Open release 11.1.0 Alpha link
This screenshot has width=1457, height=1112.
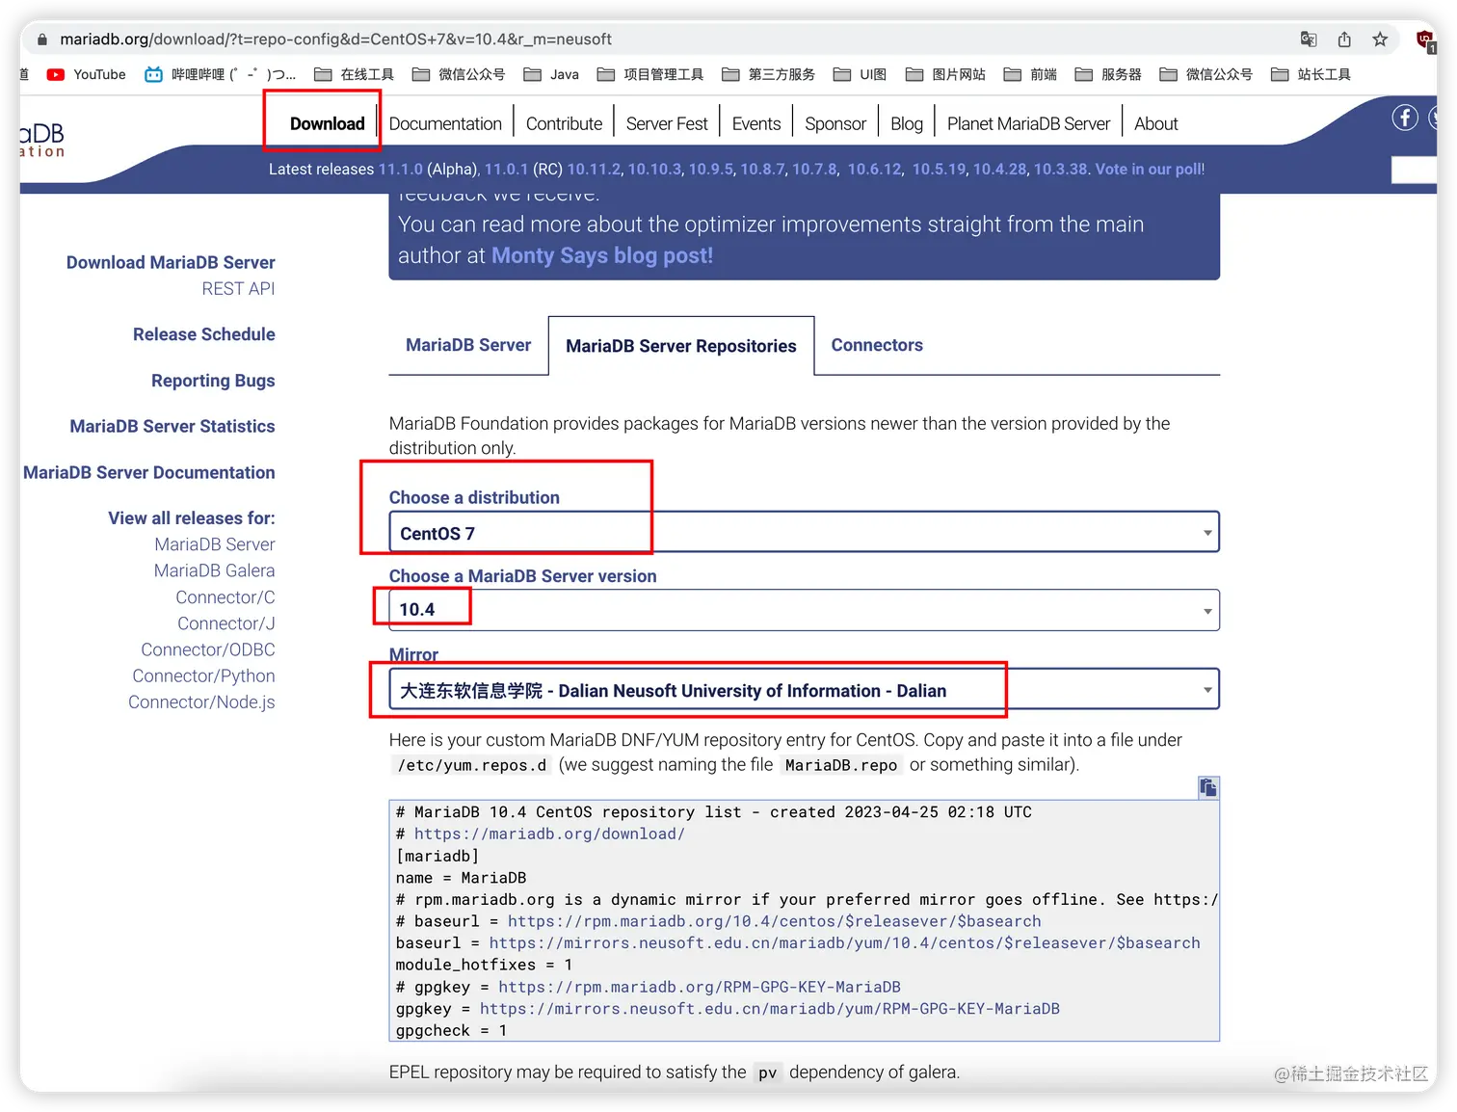click(x=401, y=169)
